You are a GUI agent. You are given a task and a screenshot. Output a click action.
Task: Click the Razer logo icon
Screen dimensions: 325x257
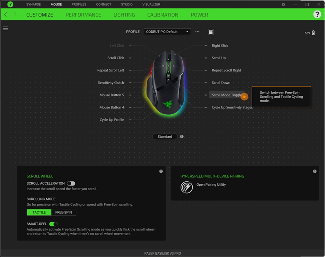[10, 4]
